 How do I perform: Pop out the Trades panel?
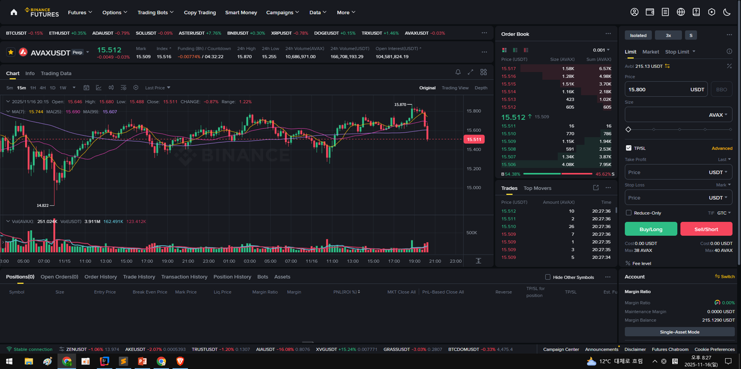[596, 188]
